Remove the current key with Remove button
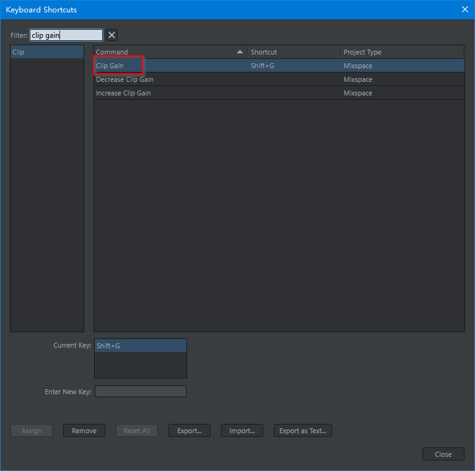The width and height of the screenshot is (475, 471). pyautogui.click(x=84, y=431)
